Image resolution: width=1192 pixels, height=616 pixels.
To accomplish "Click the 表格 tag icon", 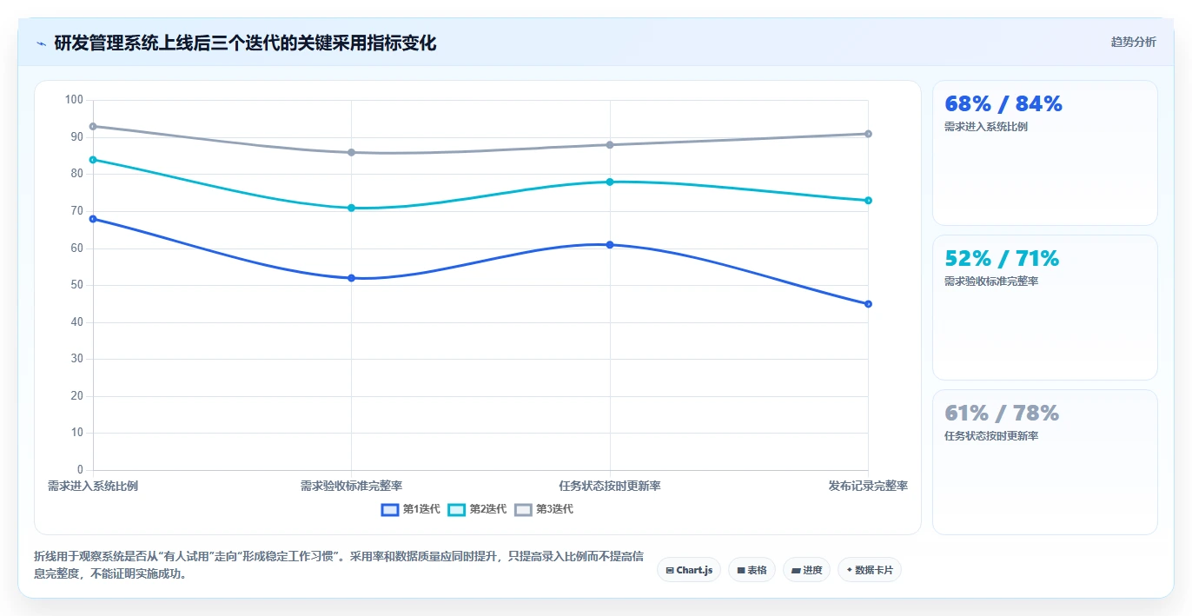I will click(741, 571).
